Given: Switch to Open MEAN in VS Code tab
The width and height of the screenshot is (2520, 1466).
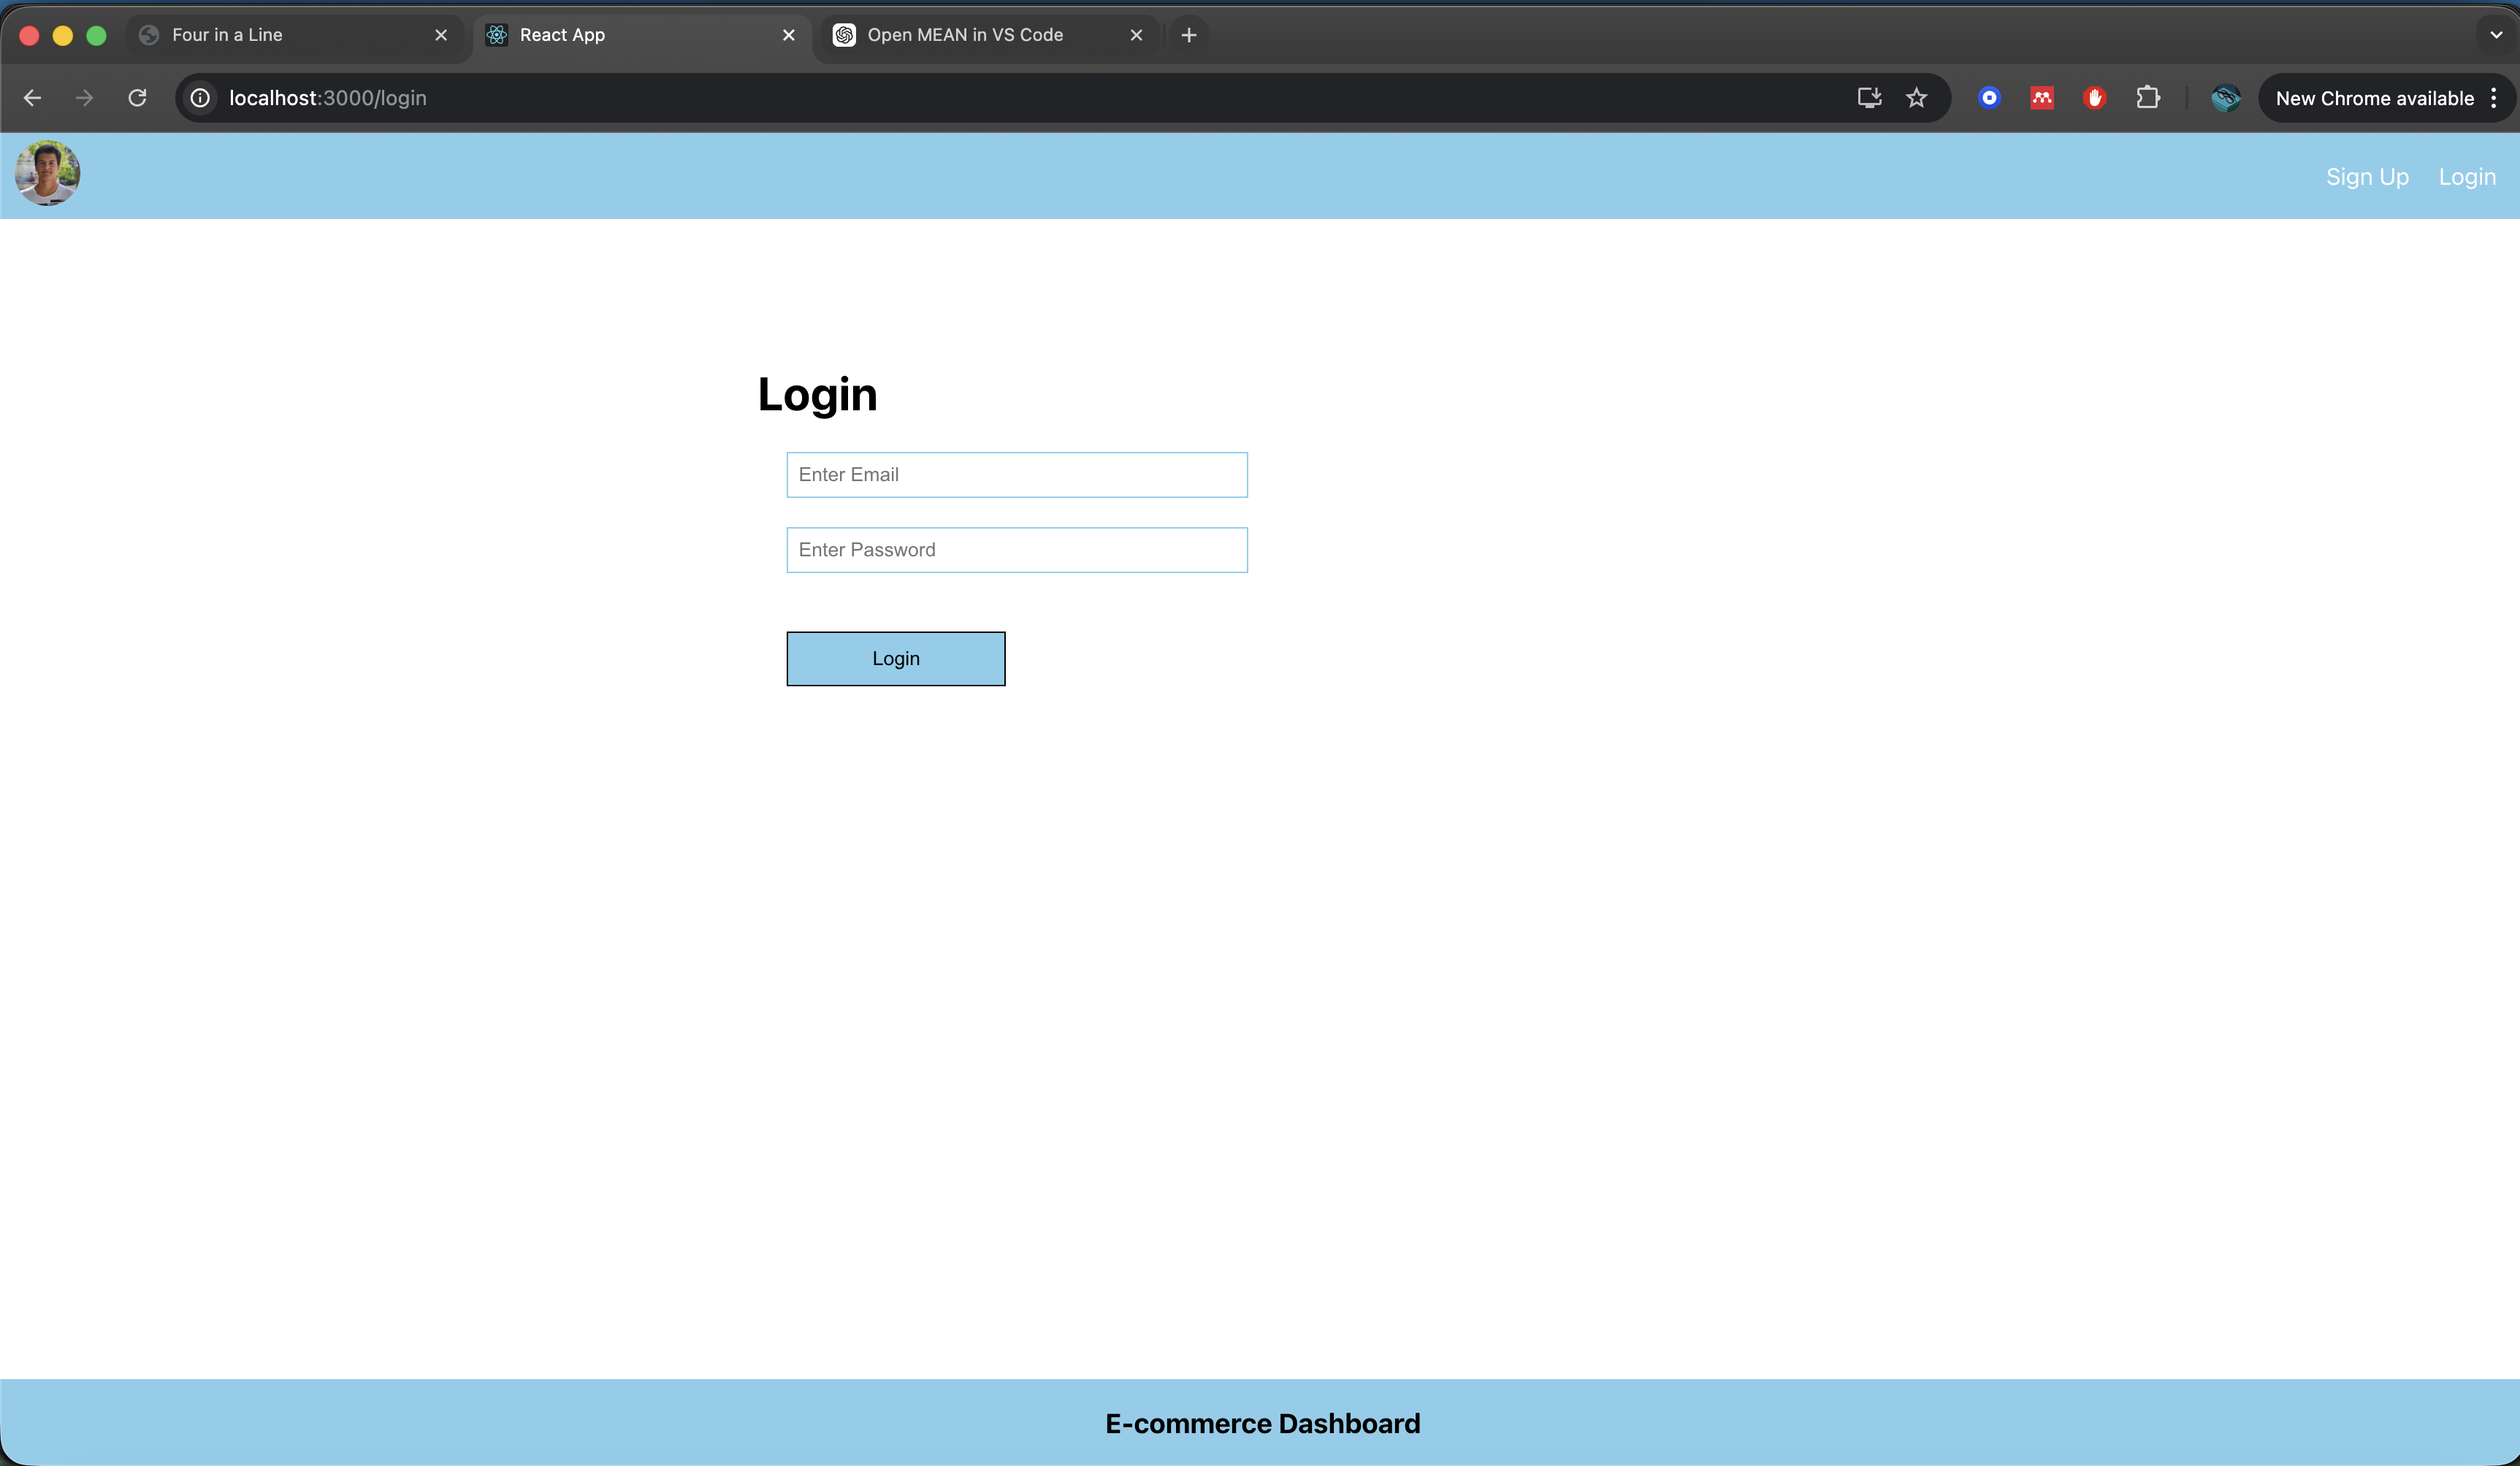Looking at the screenshot, I should [x=964, y=35].
